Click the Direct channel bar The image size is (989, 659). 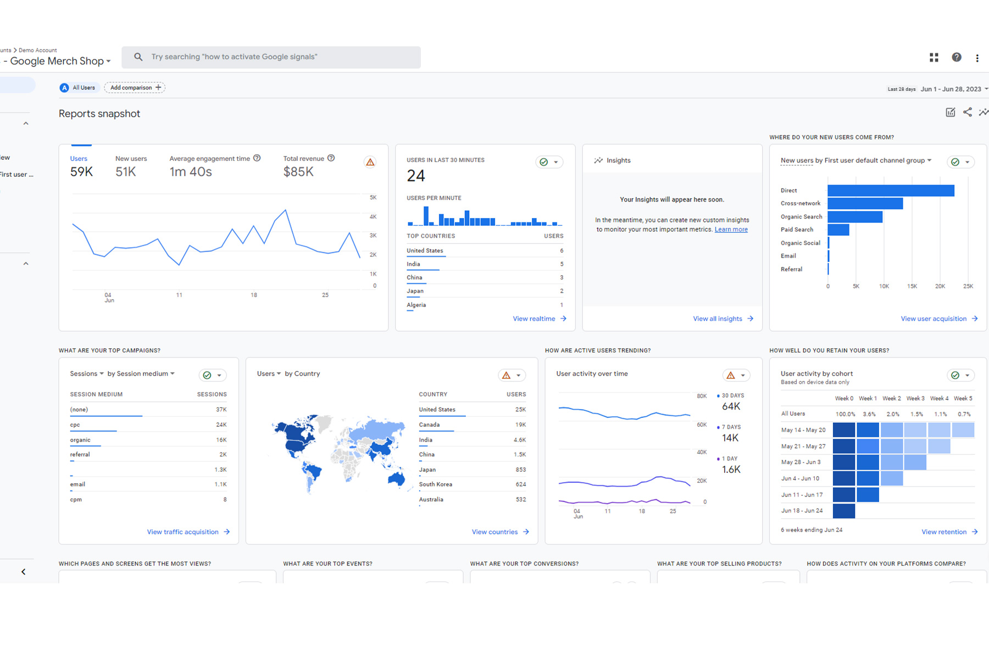891,191
